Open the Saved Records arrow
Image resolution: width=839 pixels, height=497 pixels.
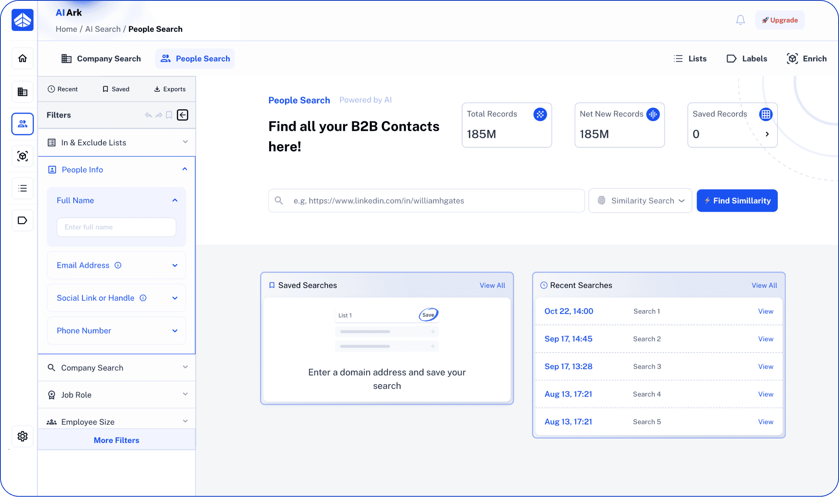pos(767,134)
